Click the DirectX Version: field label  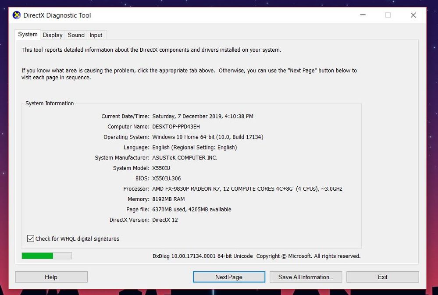(x=130, y=220)
